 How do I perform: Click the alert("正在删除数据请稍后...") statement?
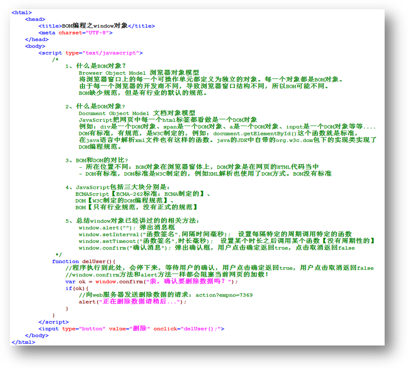[132, 302]
